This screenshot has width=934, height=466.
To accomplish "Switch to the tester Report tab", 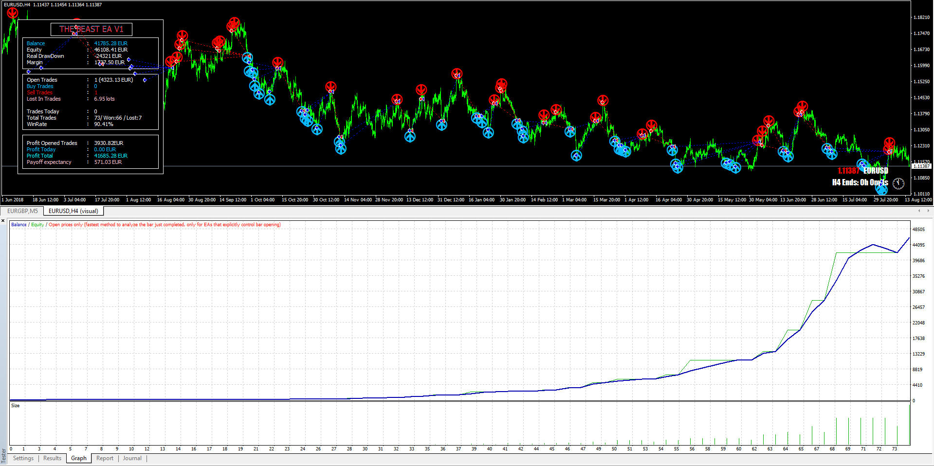I will point(105,458).
